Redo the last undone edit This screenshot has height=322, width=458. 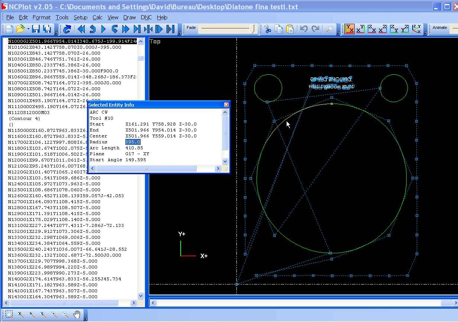click(x=315, y=29)
